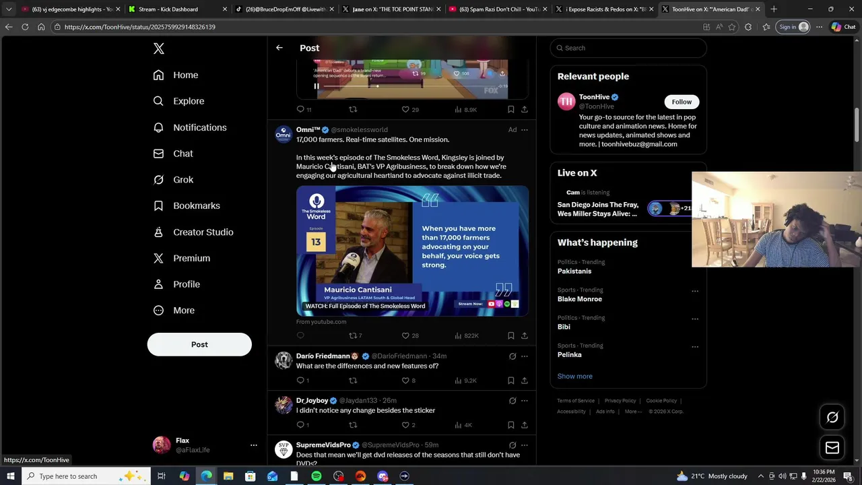Open Chat in the sidebar
This screenshot has width=862, height=485.
point(173,154)
